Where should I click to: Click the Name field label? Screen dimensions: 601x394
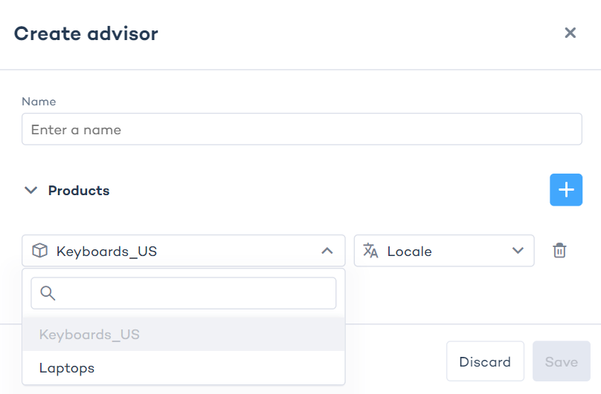39,102
